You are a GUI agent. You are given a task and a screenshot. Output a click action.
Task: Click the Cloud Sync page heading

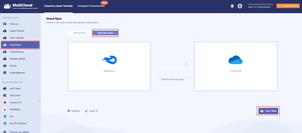pyautogui.click(x=54, y=19)
